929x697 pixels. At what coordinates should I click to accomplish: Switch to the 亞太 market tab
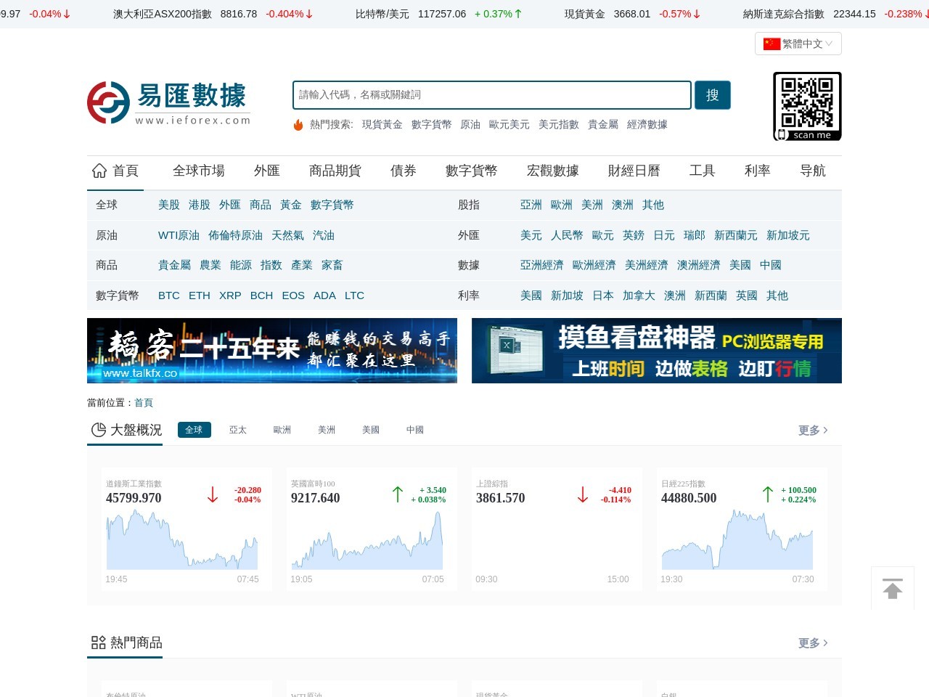238,430
